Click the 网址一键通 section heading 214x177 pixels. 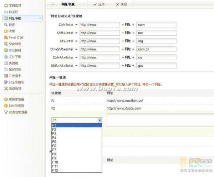57,77
